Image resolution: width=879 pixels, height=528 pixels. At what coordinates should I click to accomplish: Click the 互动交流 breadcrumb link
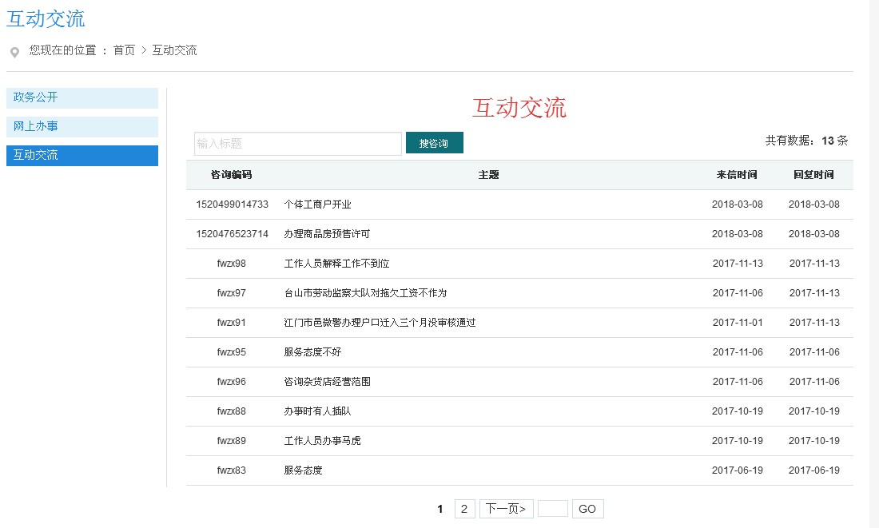[174, 50]
